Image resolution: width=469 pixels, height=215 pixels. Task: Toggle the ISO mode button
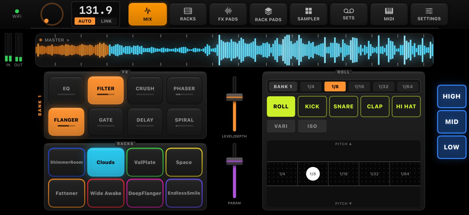pyautogui.click(x=312, y=126)
